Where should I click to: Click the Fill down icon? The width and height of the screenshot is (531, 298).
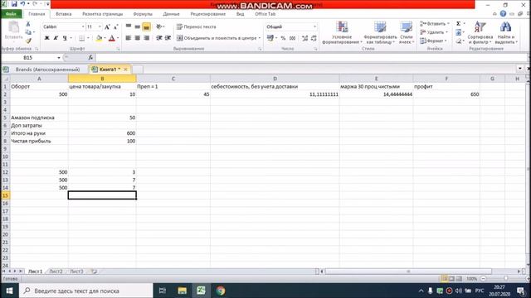(458, 32)
